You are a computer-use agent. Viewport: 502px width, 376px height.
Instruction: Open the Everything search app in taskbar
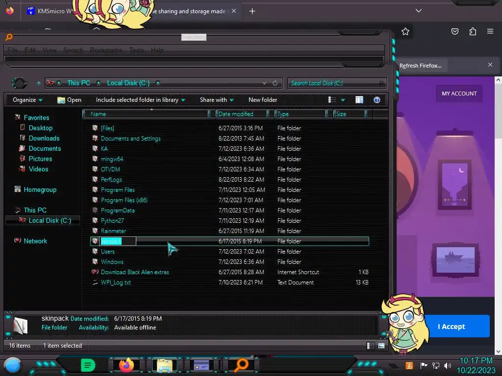coord(242,365)
